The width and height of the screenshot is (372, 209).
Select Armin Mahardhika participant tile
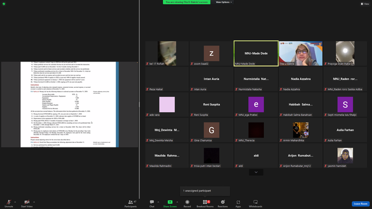pyautogui.click(x=301, y=130)
